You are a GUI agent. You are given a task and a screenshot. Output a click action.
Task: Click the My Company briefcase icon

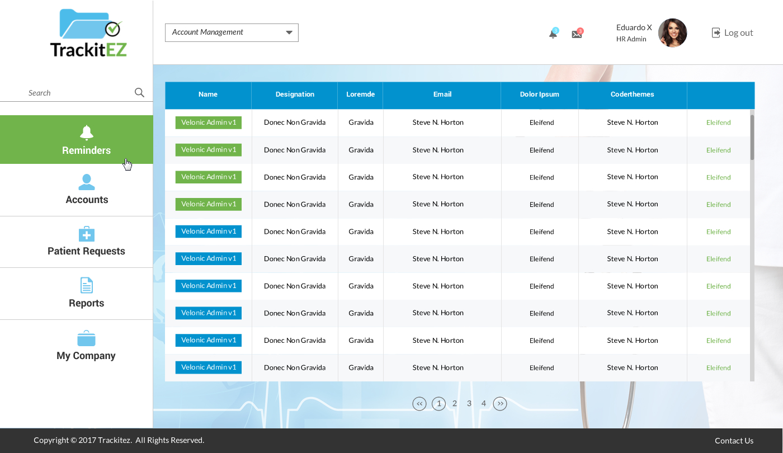(86, 338)
